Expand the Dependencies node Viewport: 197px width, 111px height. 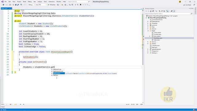tap(148, 22)
